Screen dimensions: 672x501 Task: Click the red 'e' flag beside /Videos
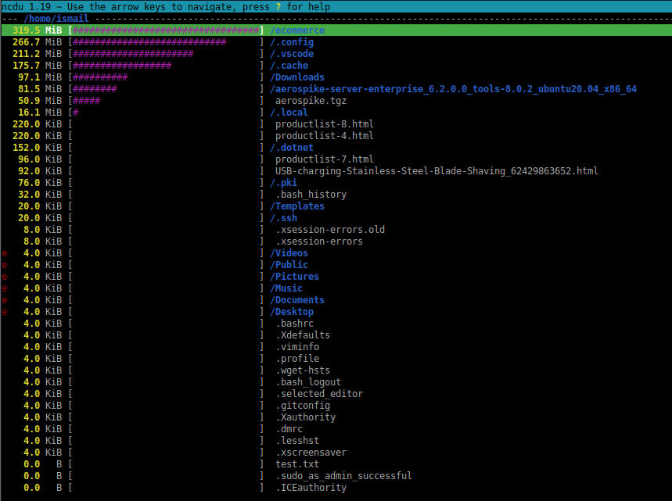(5, 253)
